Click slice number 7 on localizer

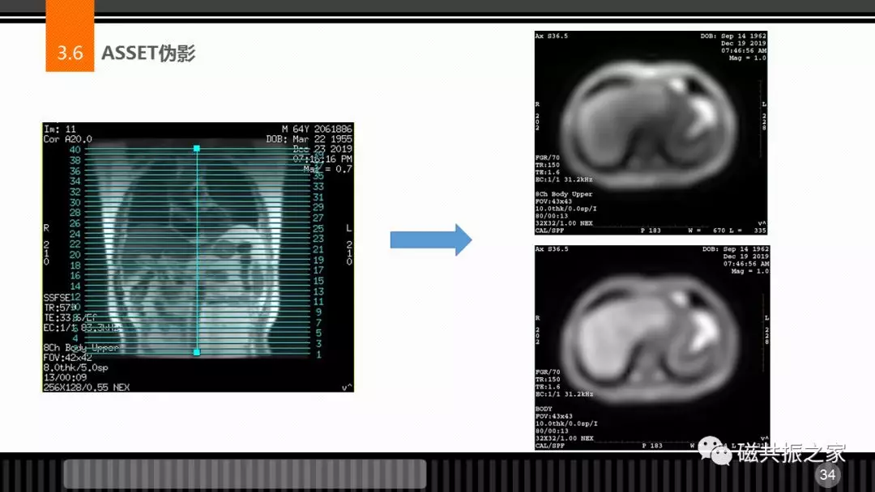coord(318,323)
